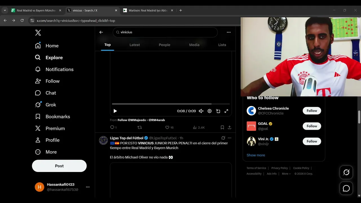Open account menu for Hassankafi0123
The height and width of the screenshot is (203, 361).
pyautogui.click(x=88, y=187)
